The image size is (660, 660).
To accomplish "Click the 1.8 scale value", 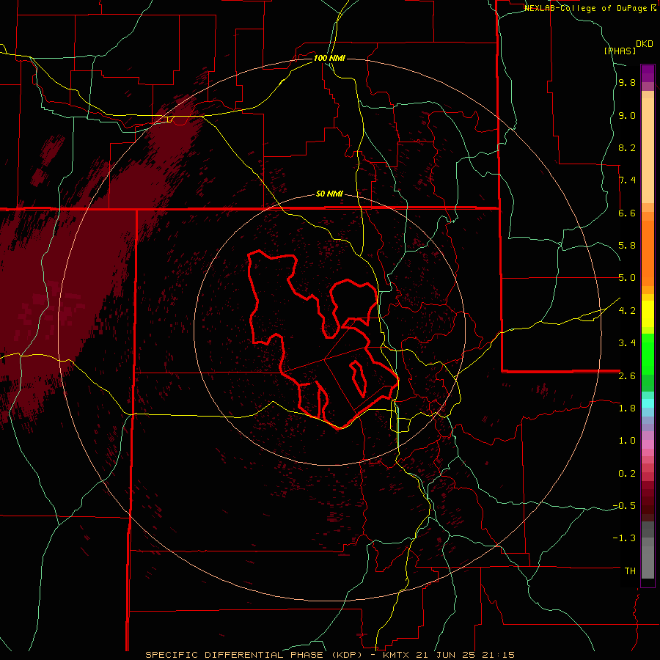I will coord(627,408).
